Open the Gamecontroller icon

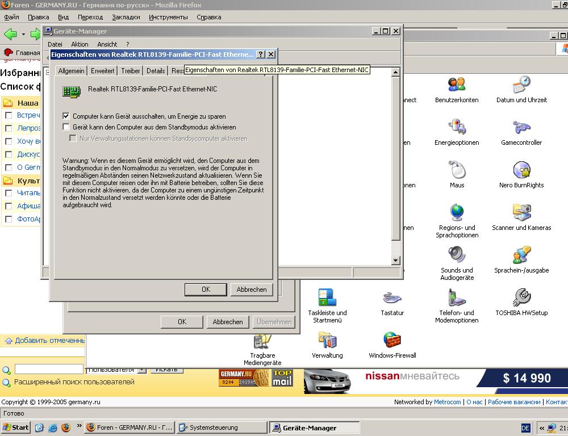pyautogui.click(x=521, y=132)
